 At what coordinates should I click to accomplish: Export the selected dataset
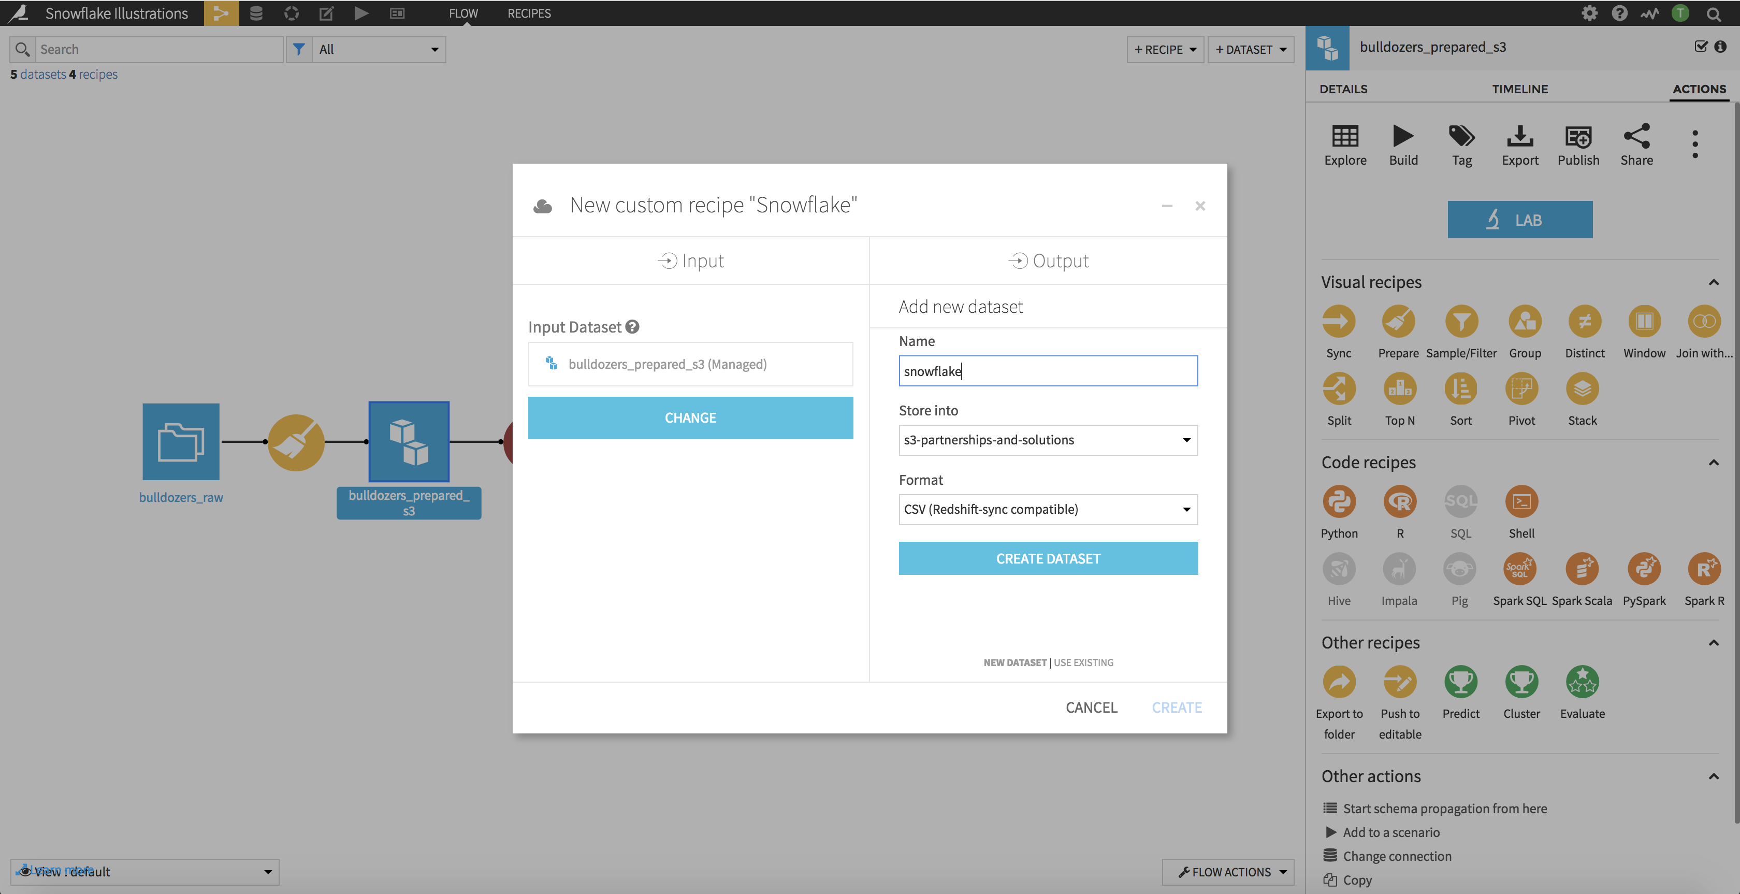[x=1520, y=145]
